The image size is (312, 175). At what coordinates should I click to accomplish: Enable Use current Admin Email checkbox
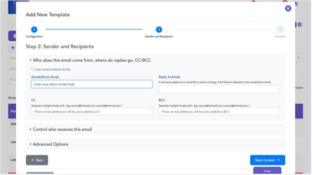coord(33,69)
